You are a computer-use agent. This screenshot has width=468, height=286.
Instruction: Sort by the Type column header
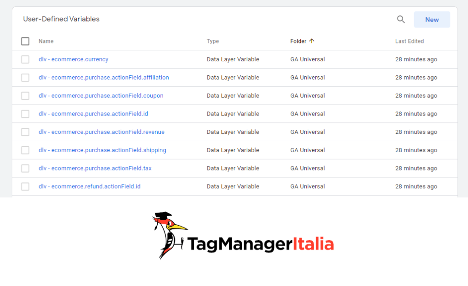point(213,41)
